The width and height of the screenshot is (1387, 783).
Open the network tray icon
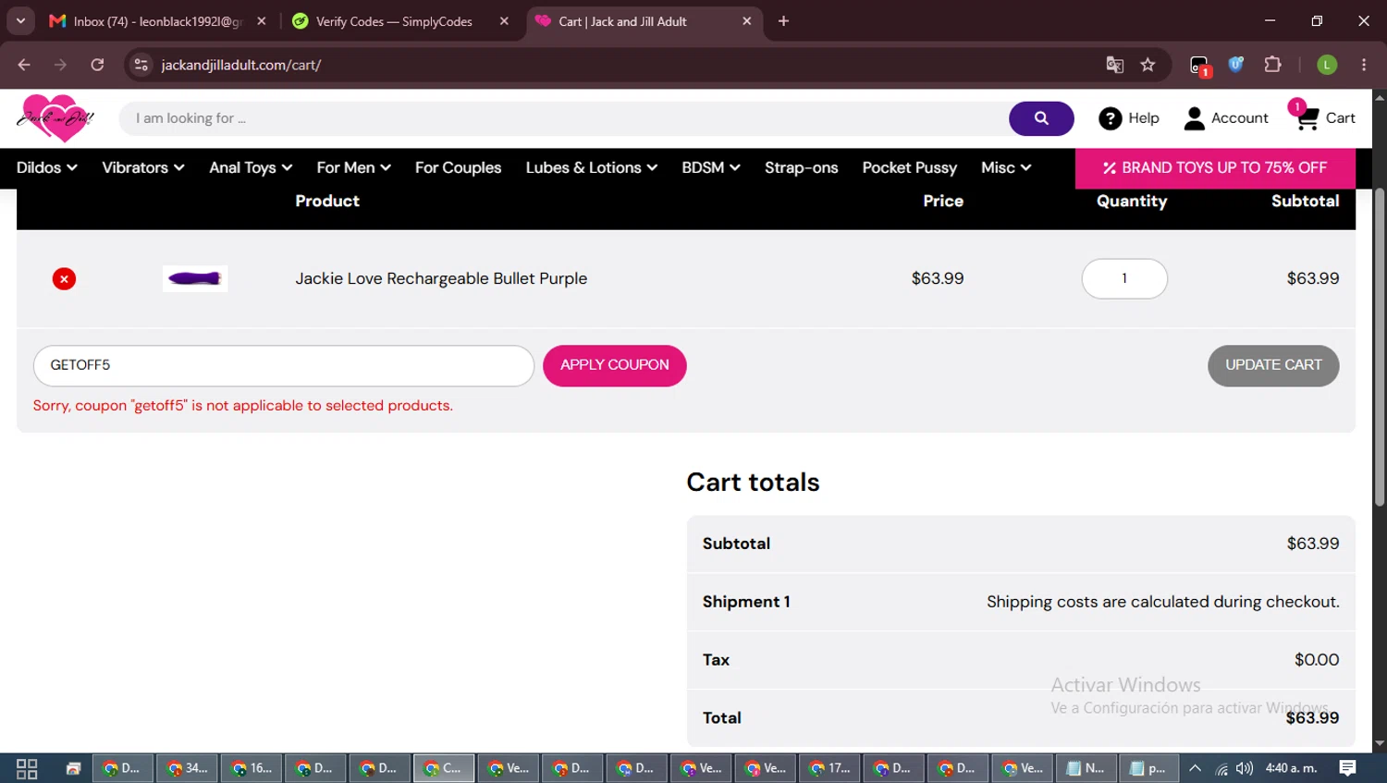pyautogui.click(x=1221, y=768)
